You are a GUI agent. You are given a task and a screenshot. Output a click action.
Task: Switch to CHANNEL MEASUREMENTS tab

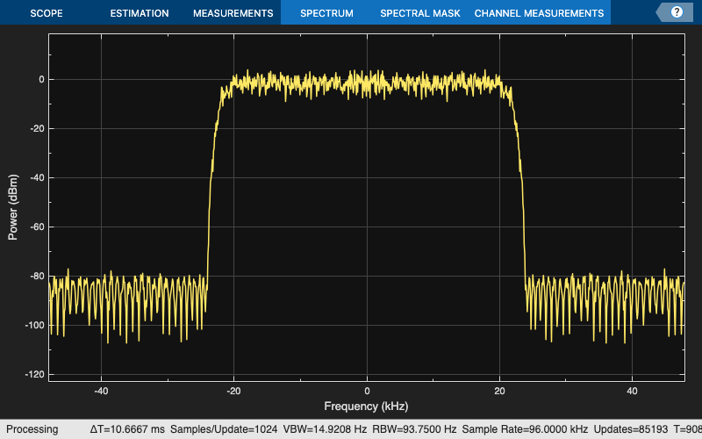click(539, 13)
